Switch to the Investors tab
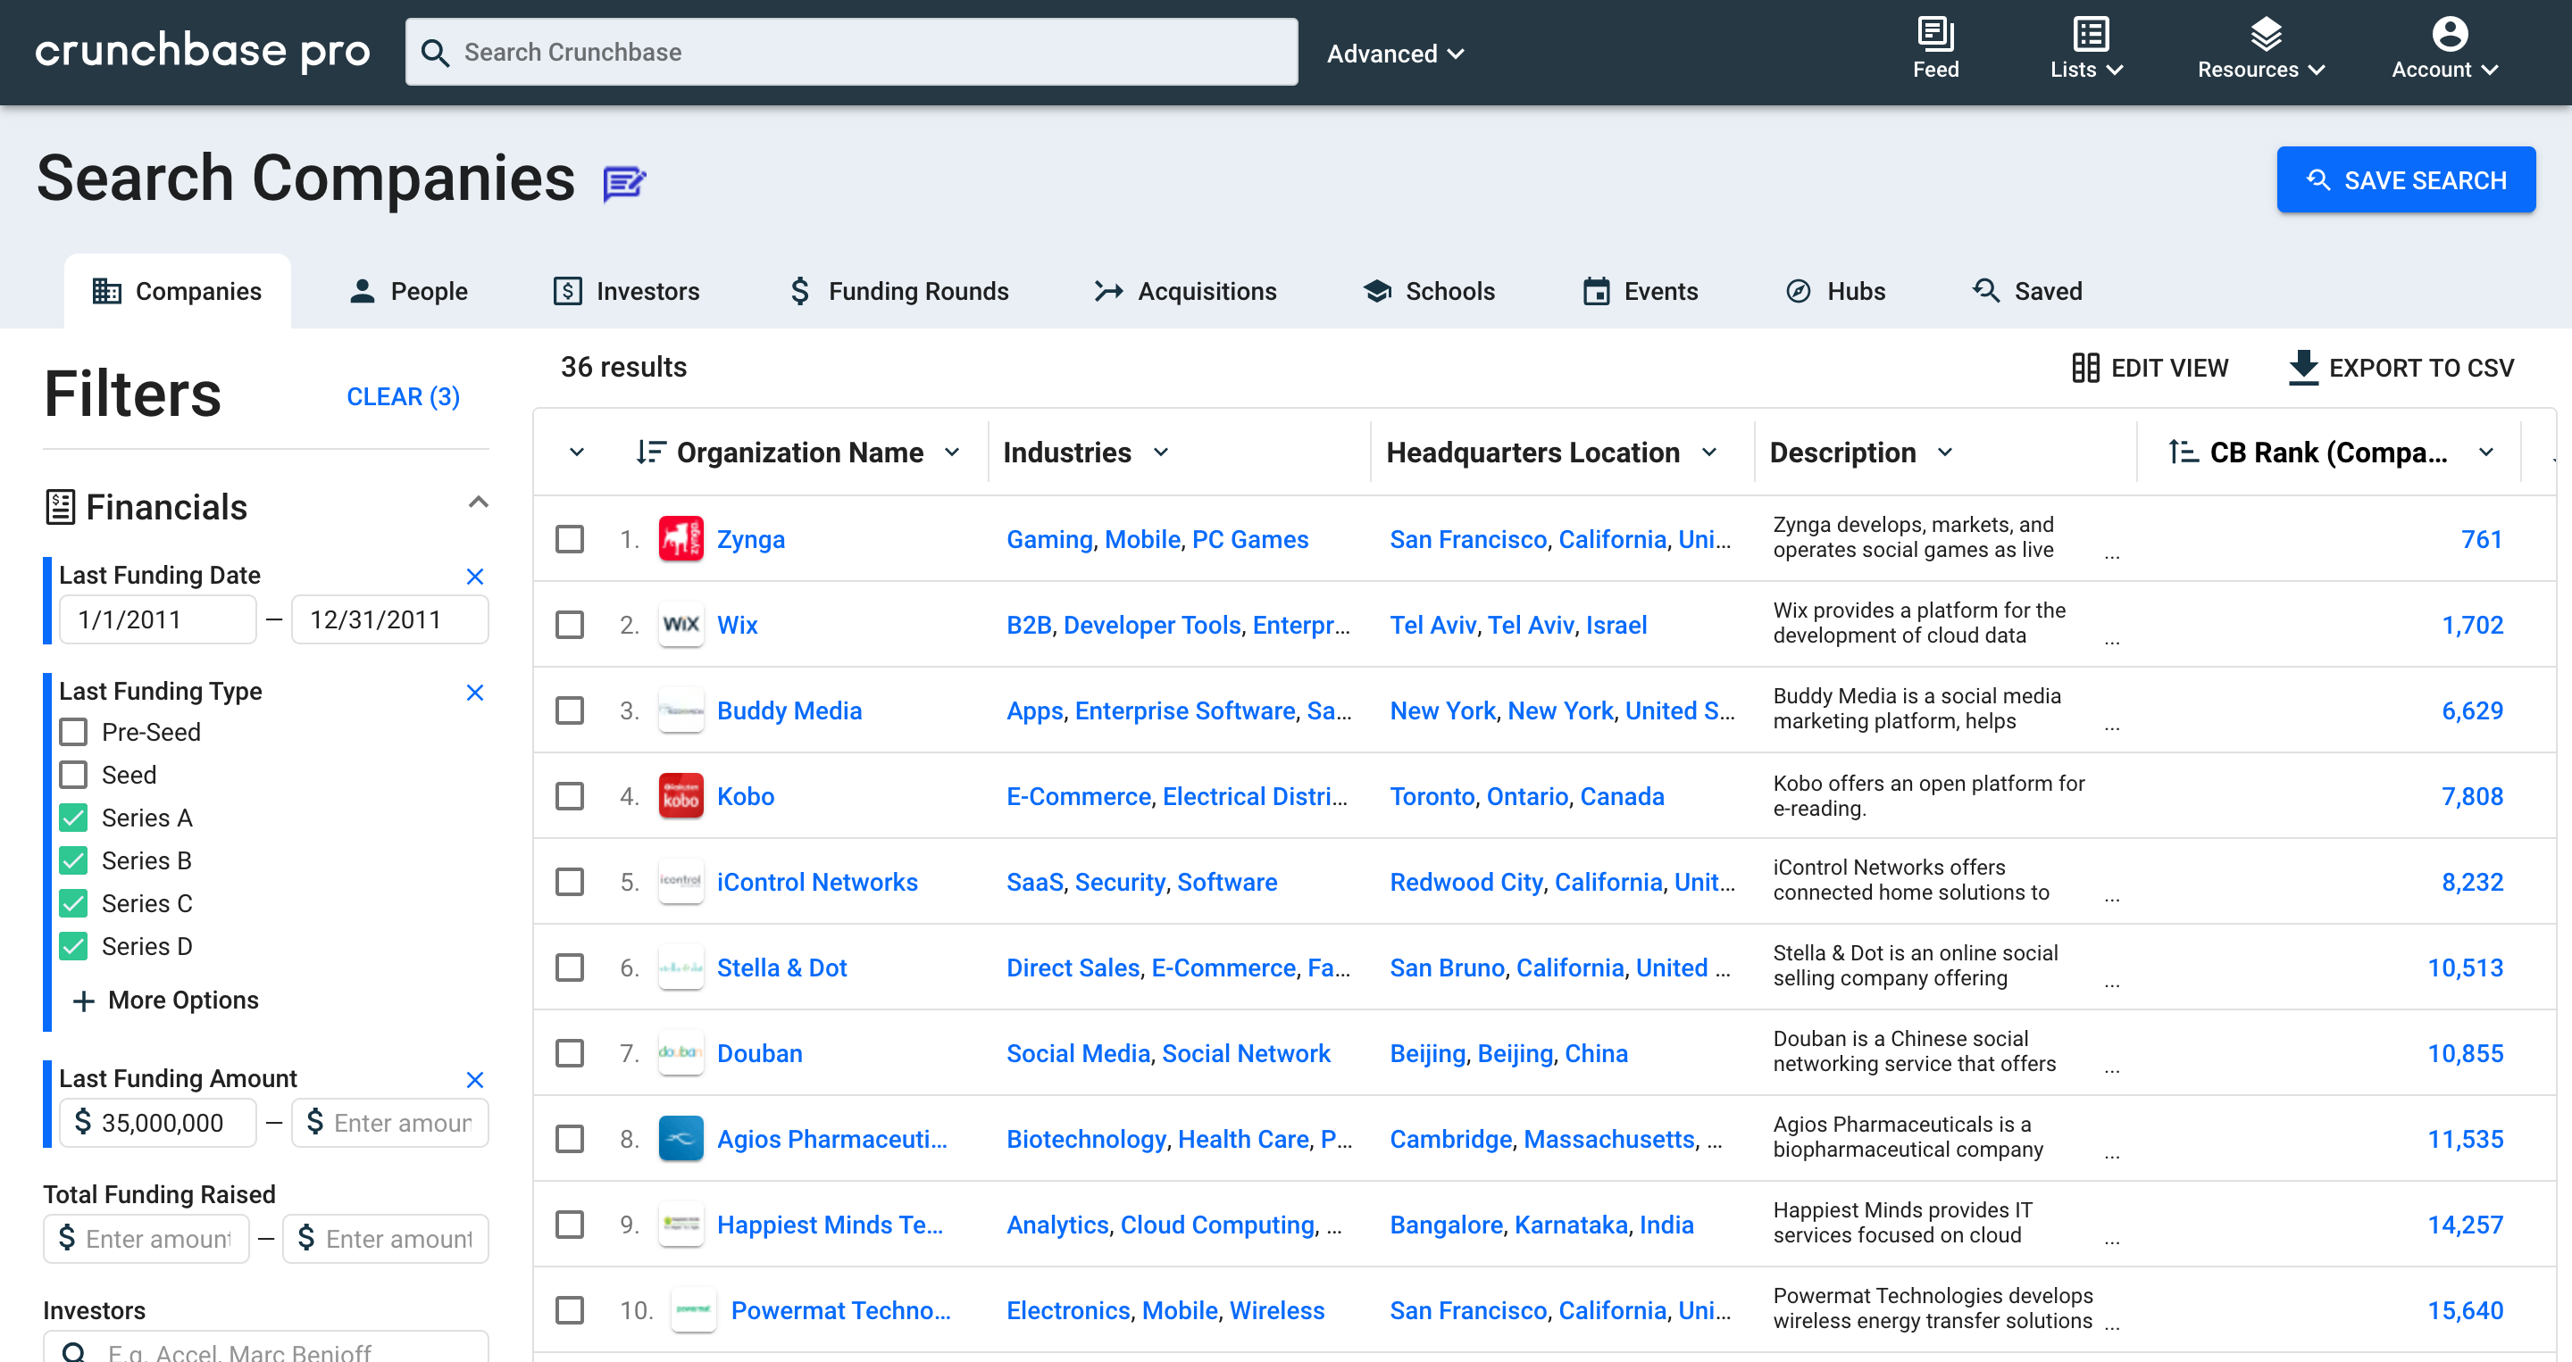Image resolution: width=2572 pixels, height=1362 pixels. coord(627,290)
